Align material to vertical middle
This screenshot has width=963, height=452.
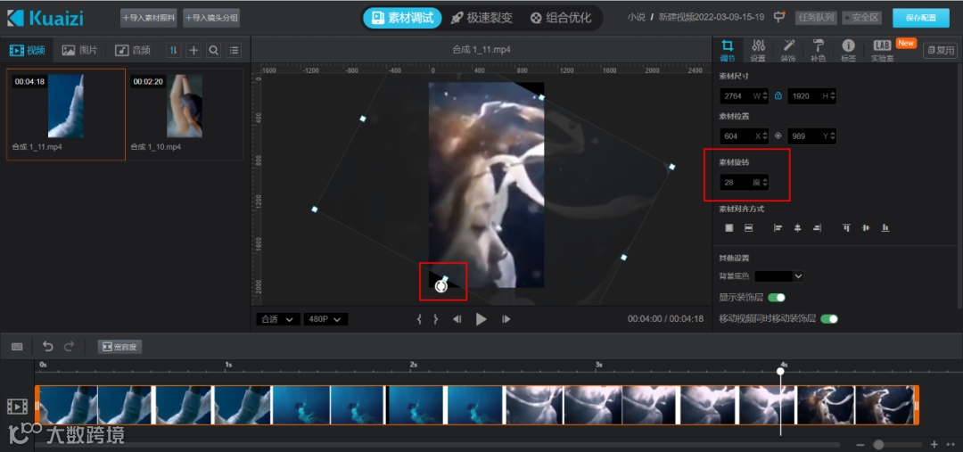866,228
